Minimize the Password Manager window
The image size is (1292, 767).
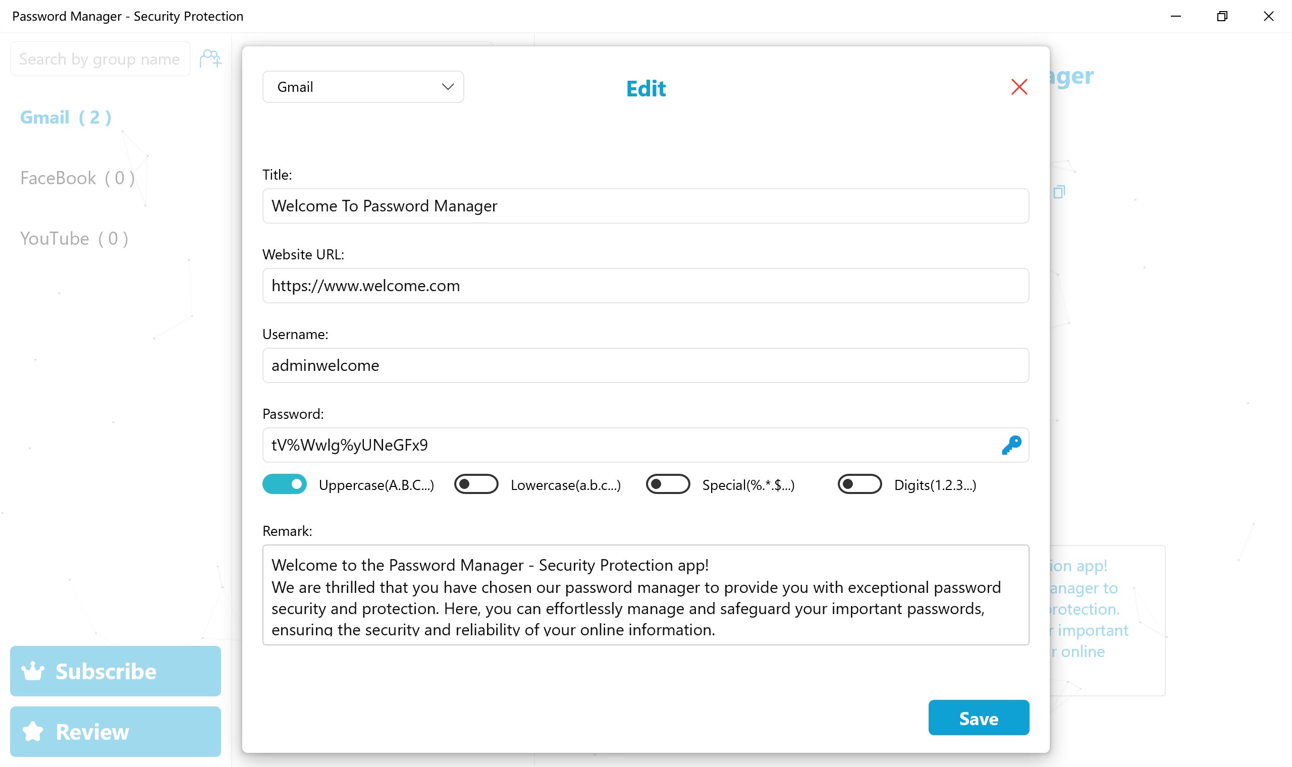(1175, 16)
